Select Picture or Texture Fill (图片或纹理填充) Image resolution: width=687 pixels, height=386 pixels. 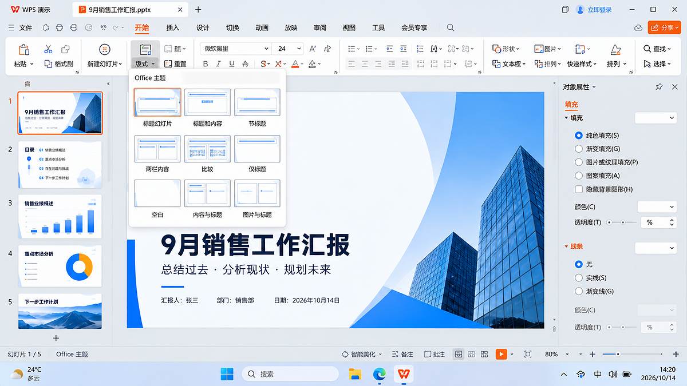(x=578, y=162)
